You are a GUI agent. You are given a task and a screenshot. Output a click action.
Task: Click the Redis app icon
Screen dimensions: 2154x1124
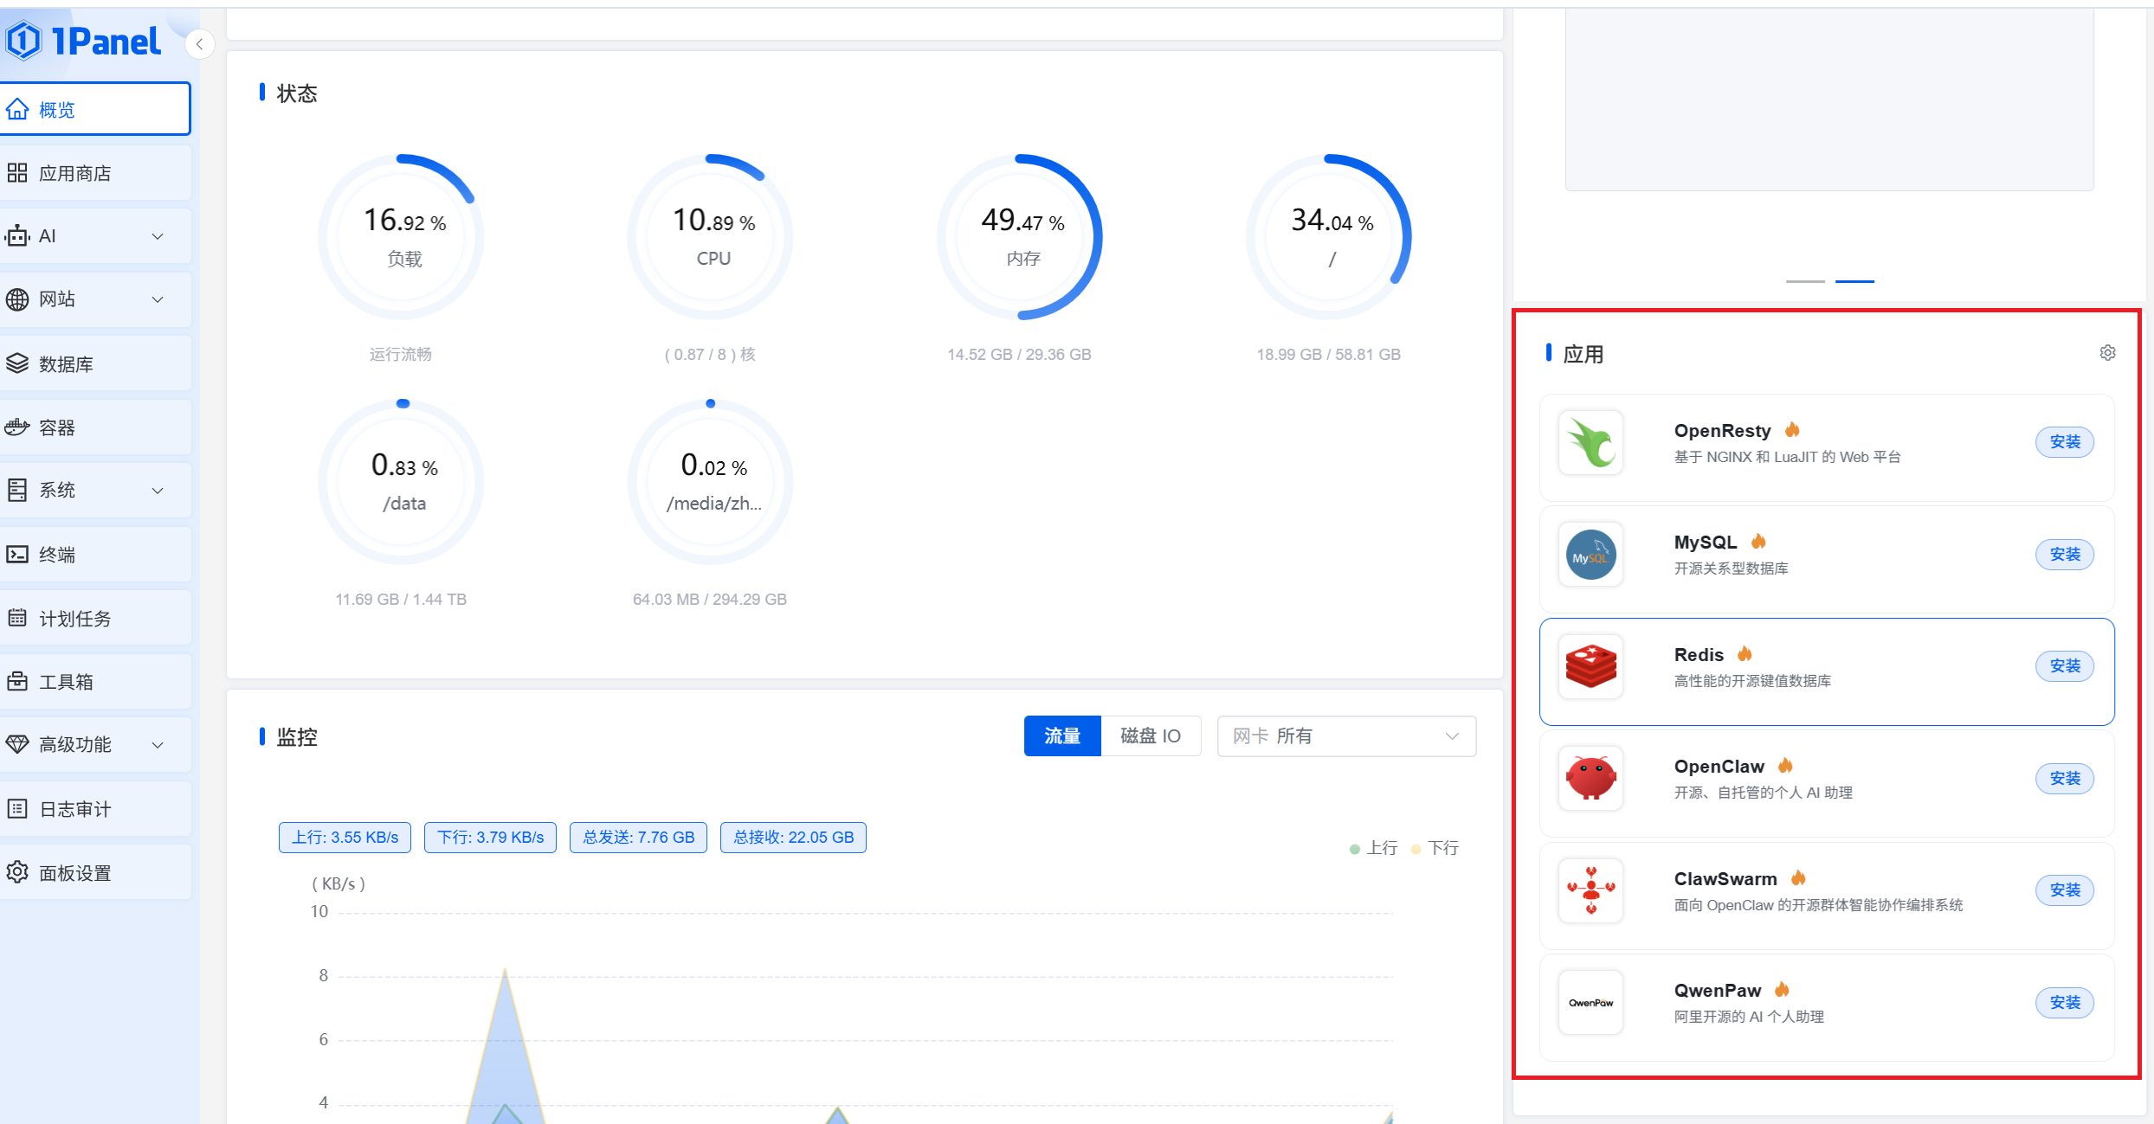pyautogui.click(x=1590, y=667)
